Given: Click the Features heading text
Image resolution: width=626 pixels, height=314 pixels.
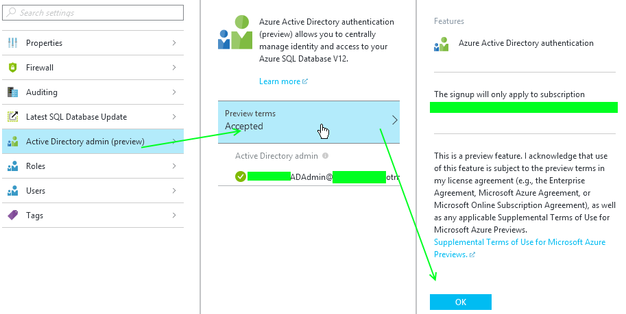Looking at the screenshot, I should click(x=448, y=21).
